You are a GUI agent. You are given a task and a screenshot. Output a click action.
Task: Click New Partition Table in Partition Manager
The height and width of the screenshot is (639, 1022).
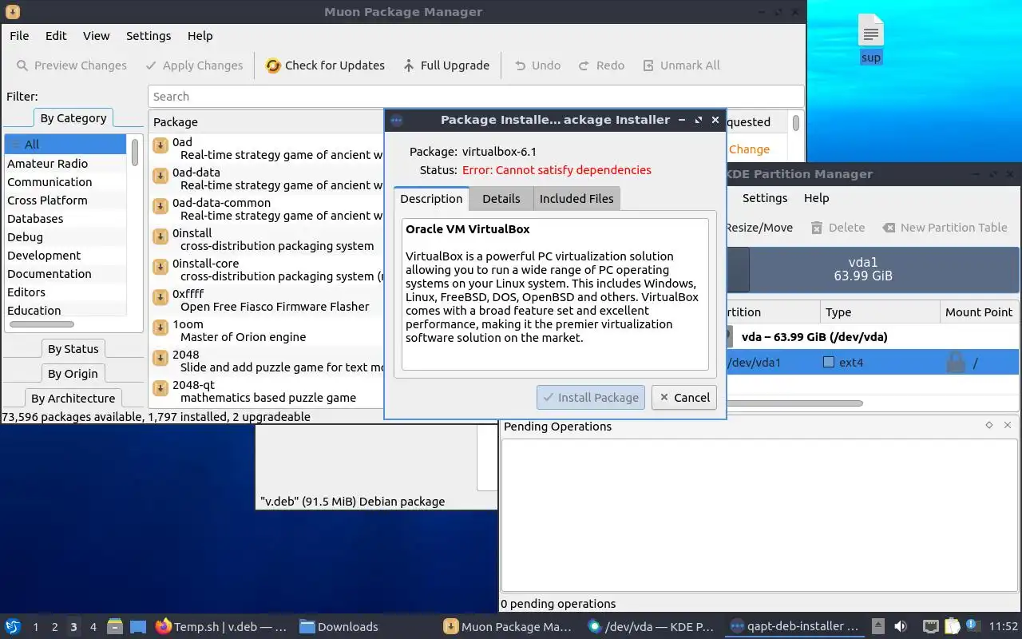pyautogui.click(x=945, y=228)
